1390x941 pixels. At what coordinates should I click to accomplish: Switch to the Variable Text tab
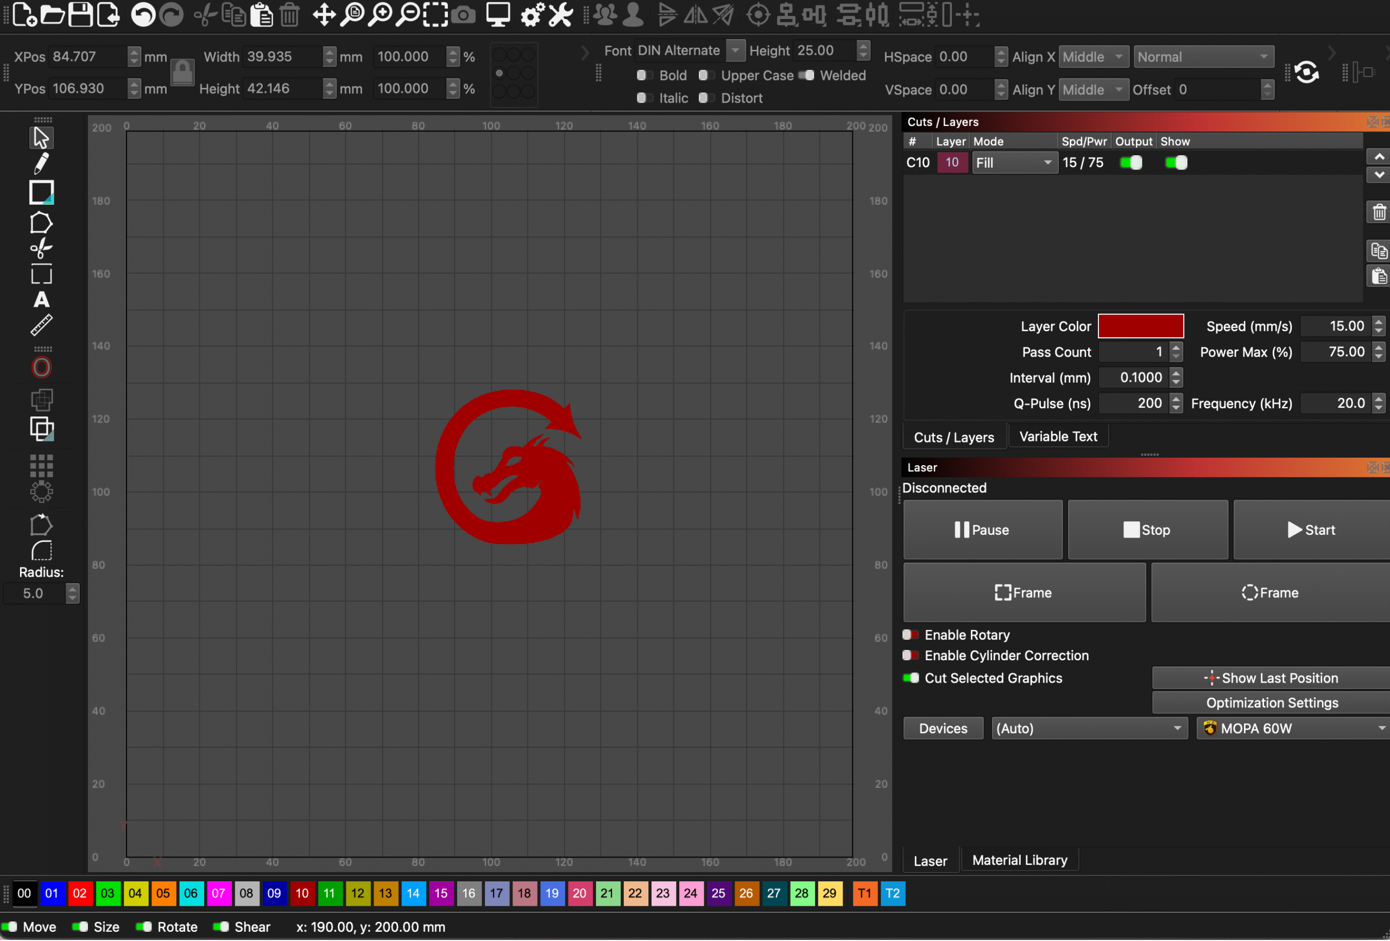coord(1058,436)
